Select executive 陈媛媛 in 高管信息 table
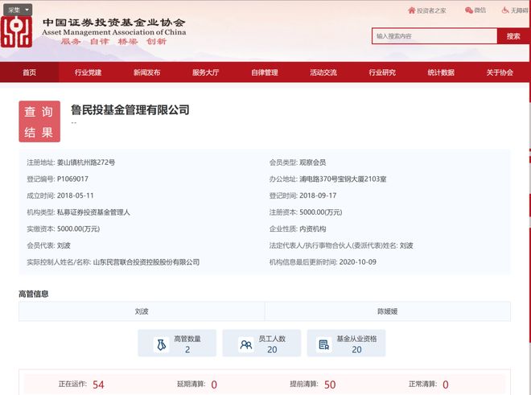Image resolution: width=531 pixels, height=395 pixels. tap(388, 311)
